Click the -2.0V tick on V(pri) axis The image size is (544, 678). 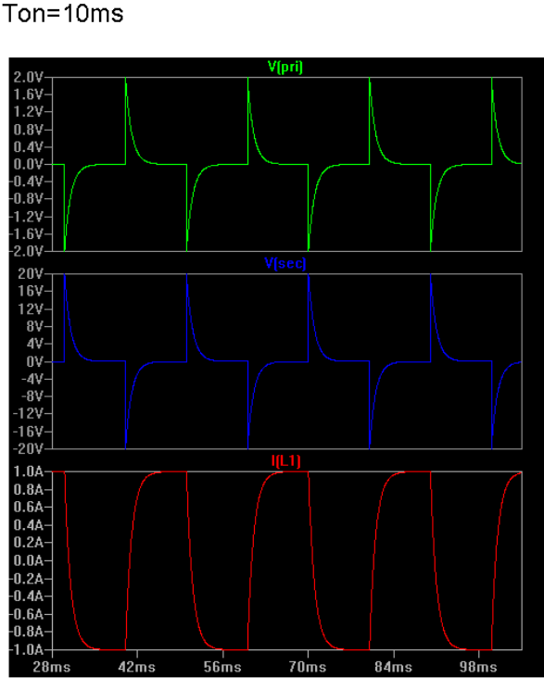tap(27, 251)
